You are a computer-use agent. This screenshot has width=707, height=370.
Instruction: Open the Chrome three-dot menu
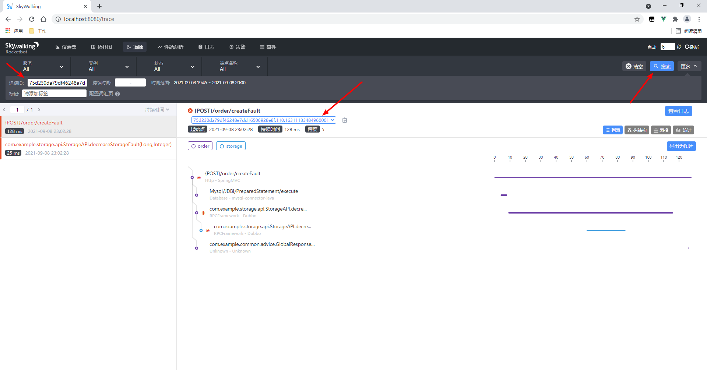click(699, 19)
